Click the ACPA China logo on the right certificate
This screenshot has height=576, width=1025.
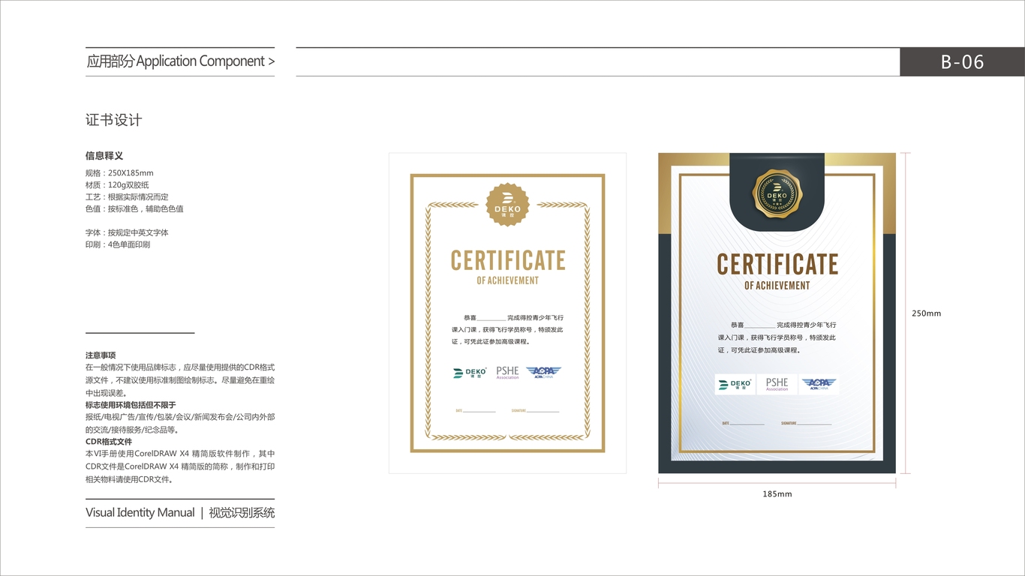819,385
